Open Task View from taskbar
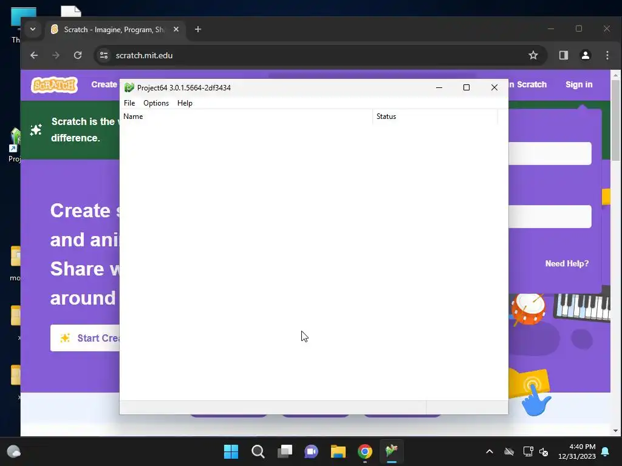This screenshot has width=622, height=466. click(x=285, y=451)
